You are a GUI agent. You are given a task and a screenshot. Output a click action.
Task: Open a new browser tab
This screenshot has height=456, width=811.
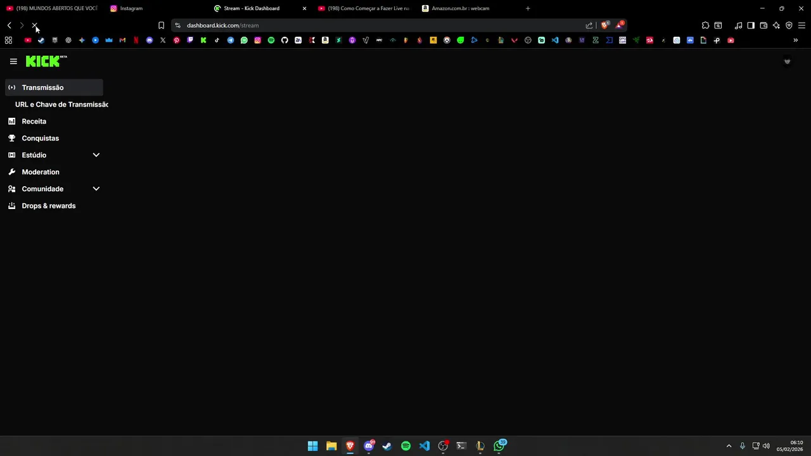tap(528, 8)
